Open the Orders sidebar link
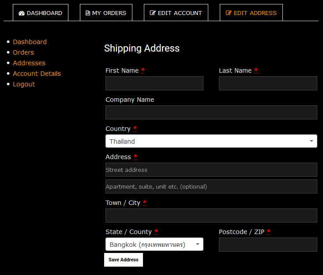The image size is (323, 275). tap(23, 52)
